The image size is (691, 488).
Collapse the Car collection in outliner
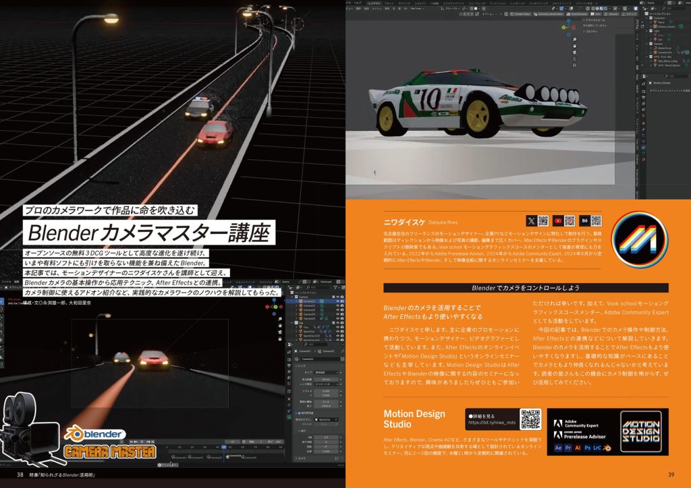click(x=292, y=323)
